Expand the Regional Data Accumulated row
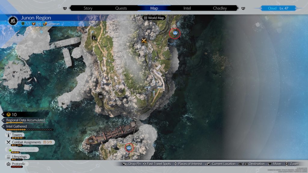 tap(25, 120)
